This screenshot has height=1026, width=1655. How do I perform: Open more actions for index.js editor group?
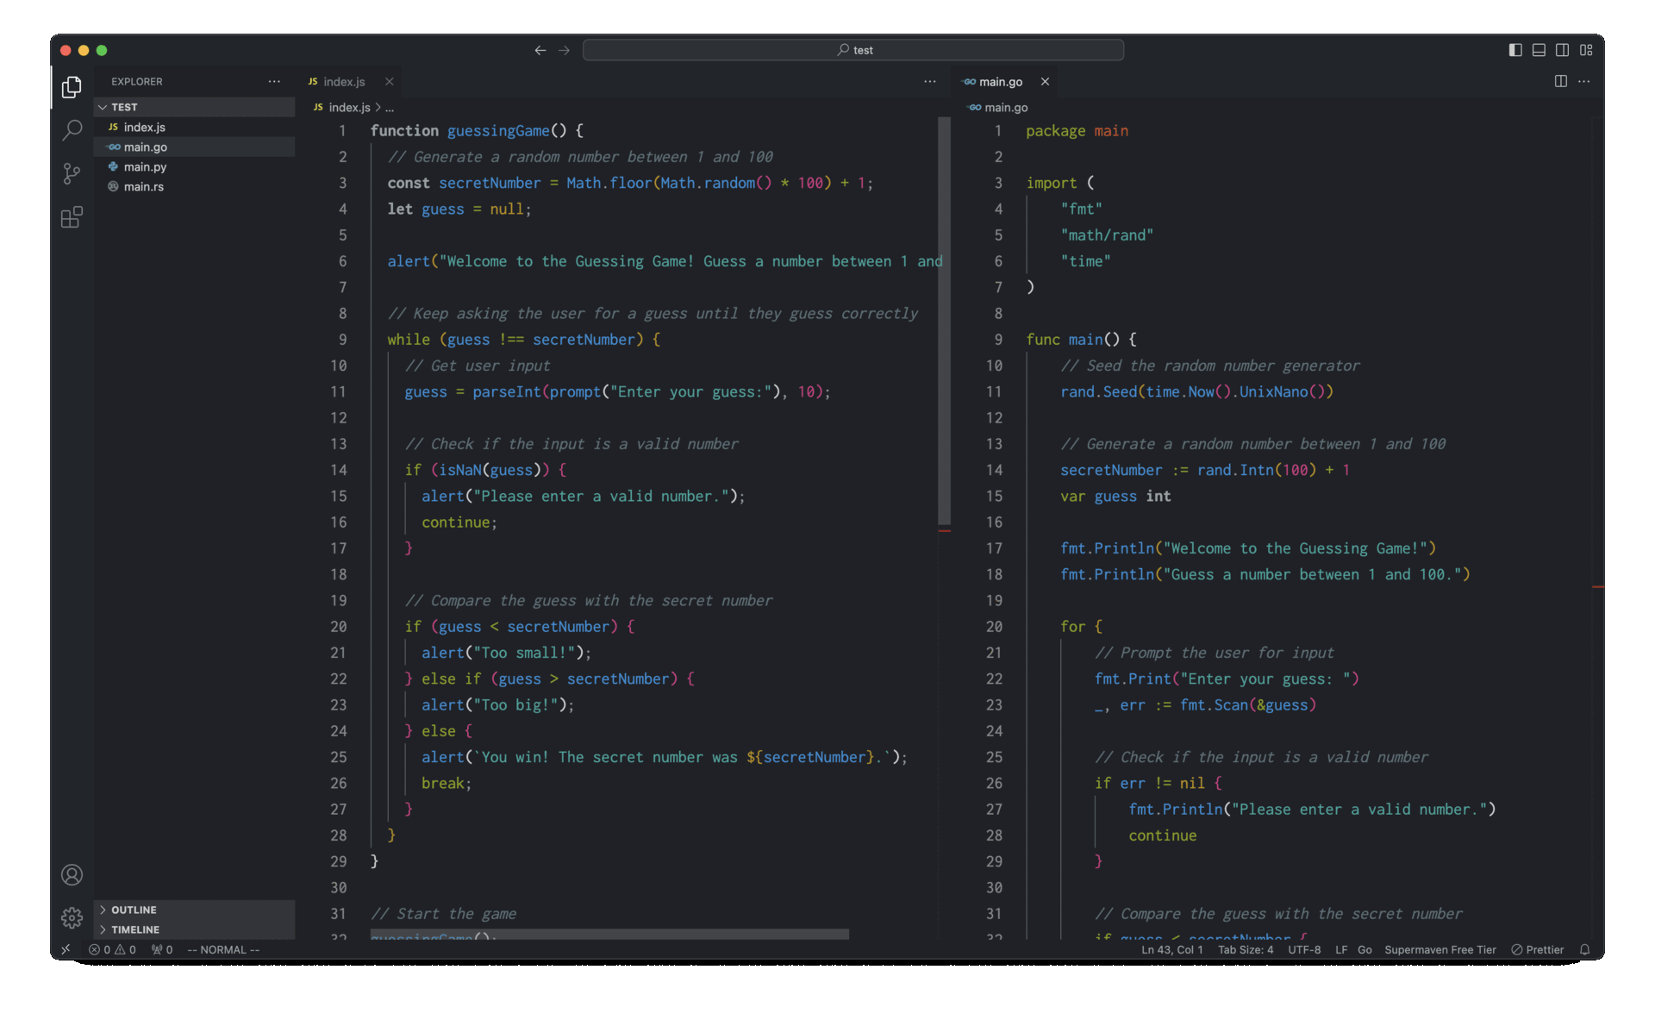click(x=929, y=81)
